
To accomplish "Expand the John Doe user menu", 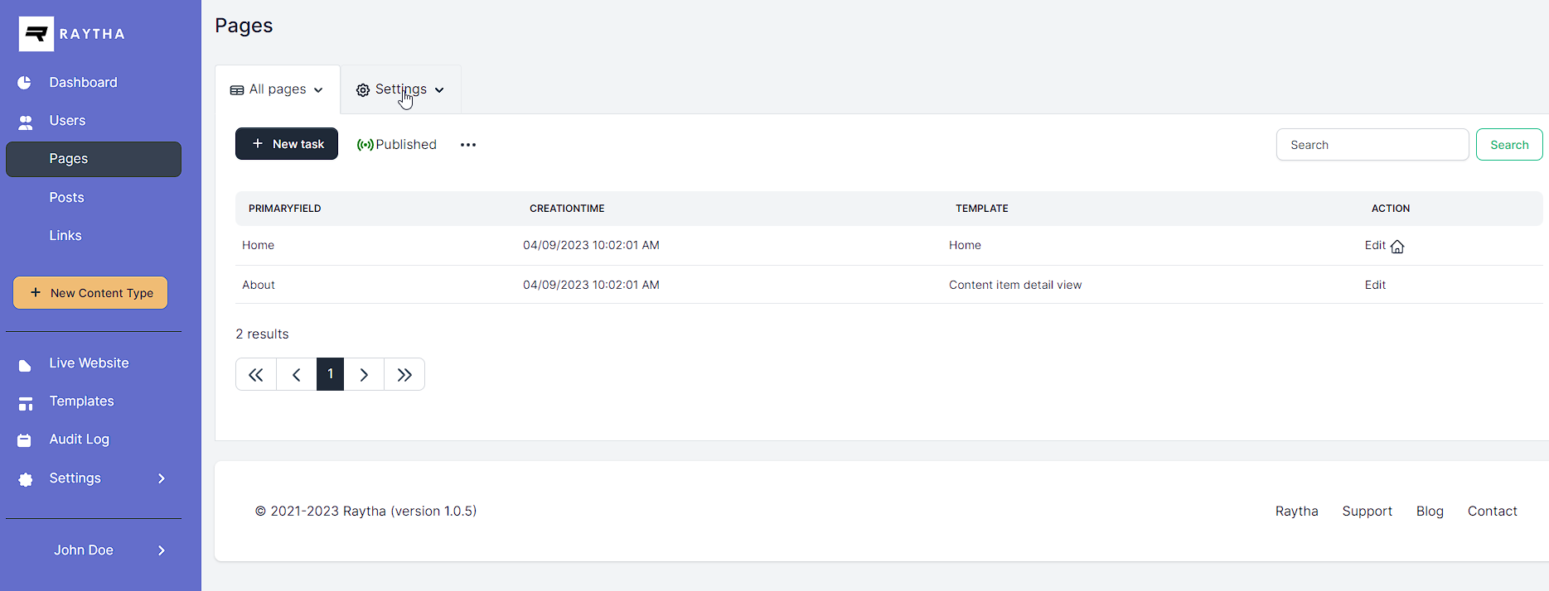I will [93, 550].
